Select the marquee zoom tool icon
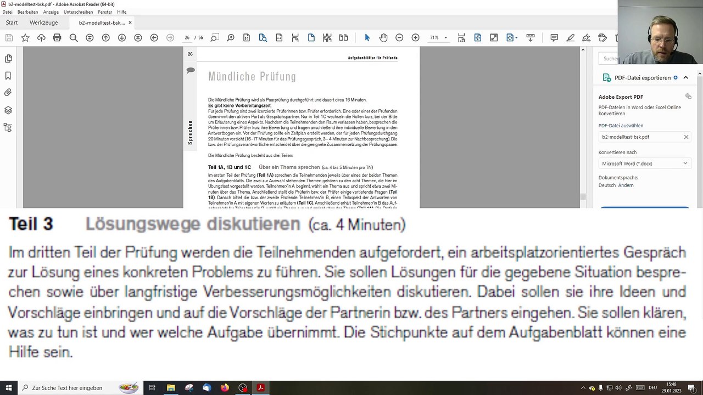 215,37
